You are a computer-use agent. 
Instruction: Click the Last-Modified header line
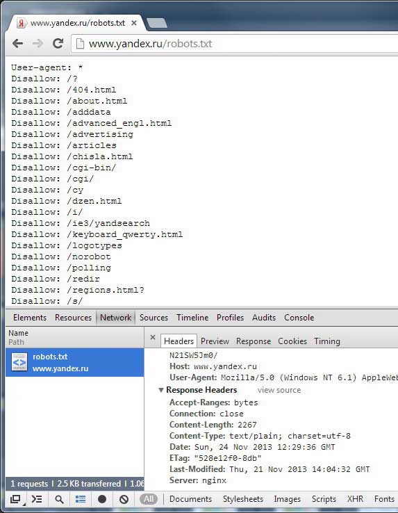pos(270,469)
